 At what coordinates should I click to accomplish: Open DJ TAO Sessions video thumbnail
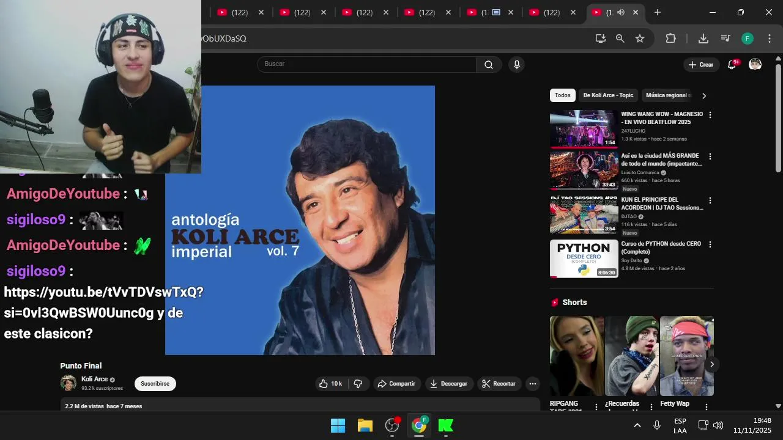(584, 215)
